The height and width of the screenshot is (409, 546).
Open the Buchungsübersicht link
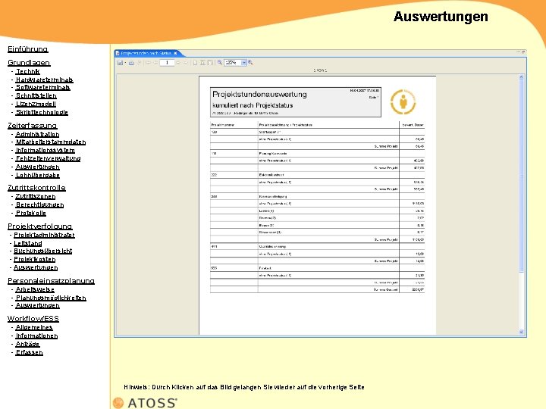pyautogui.click(x=42, y=251)
